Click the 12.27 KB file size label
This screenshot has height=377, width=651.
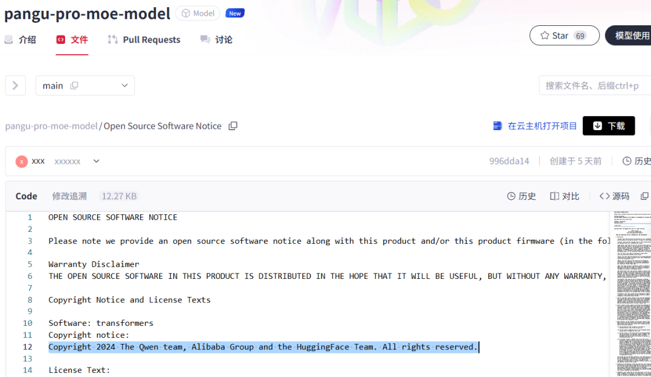tap(119, 196)
